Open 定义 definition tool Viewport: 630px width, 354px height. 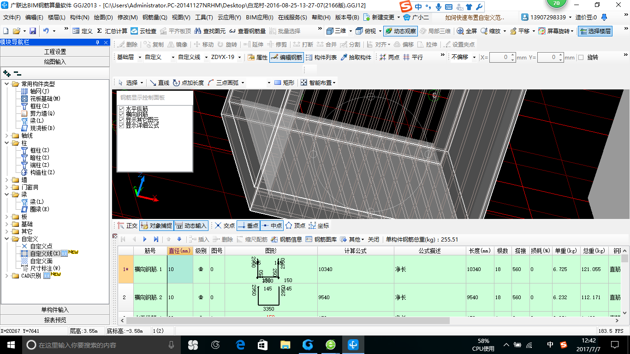(83, 31)
